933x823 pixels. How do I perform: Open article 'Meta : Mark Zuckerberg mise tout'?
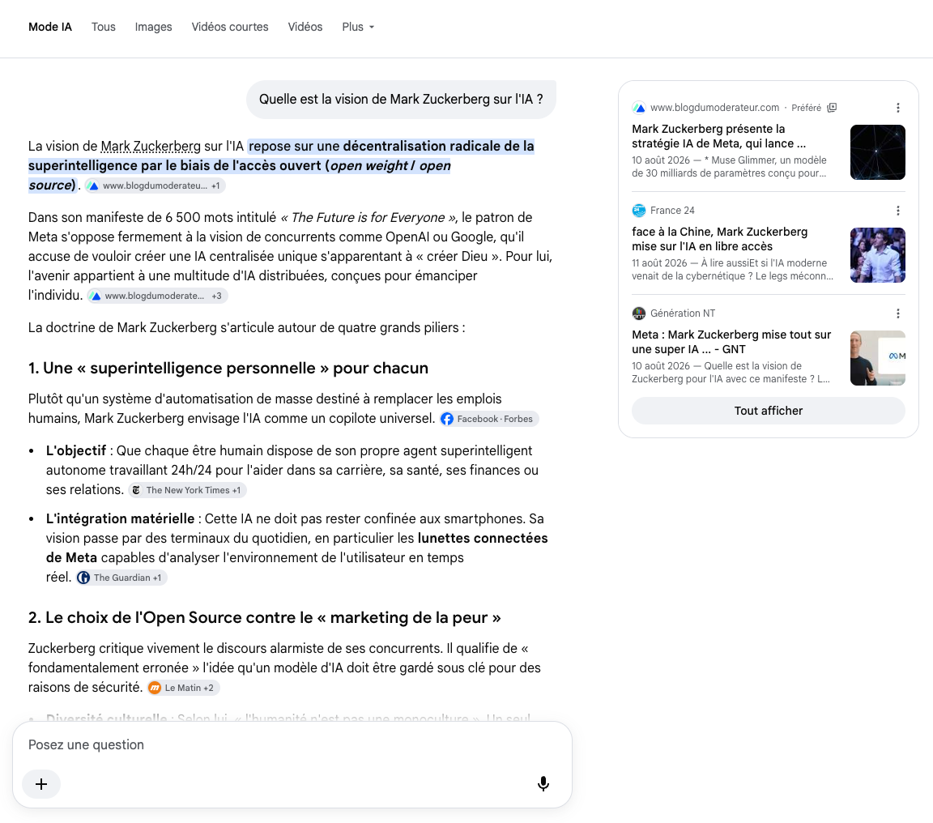coord(731,342)
